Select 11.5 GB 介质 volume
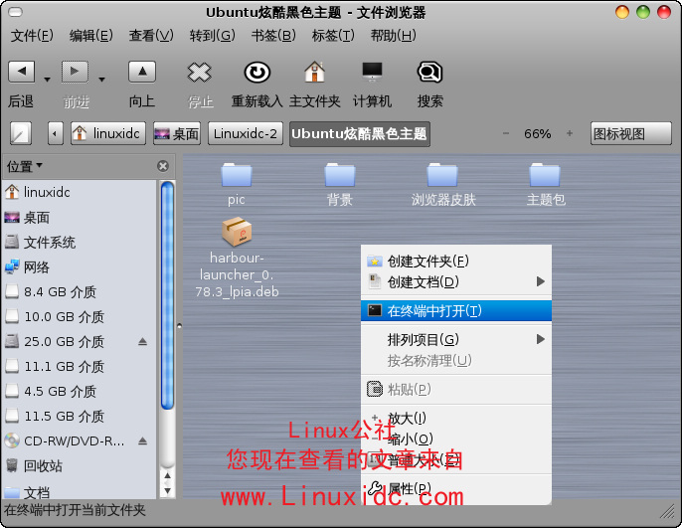Viewport: 682px width, 528px height. click(80, 416)
